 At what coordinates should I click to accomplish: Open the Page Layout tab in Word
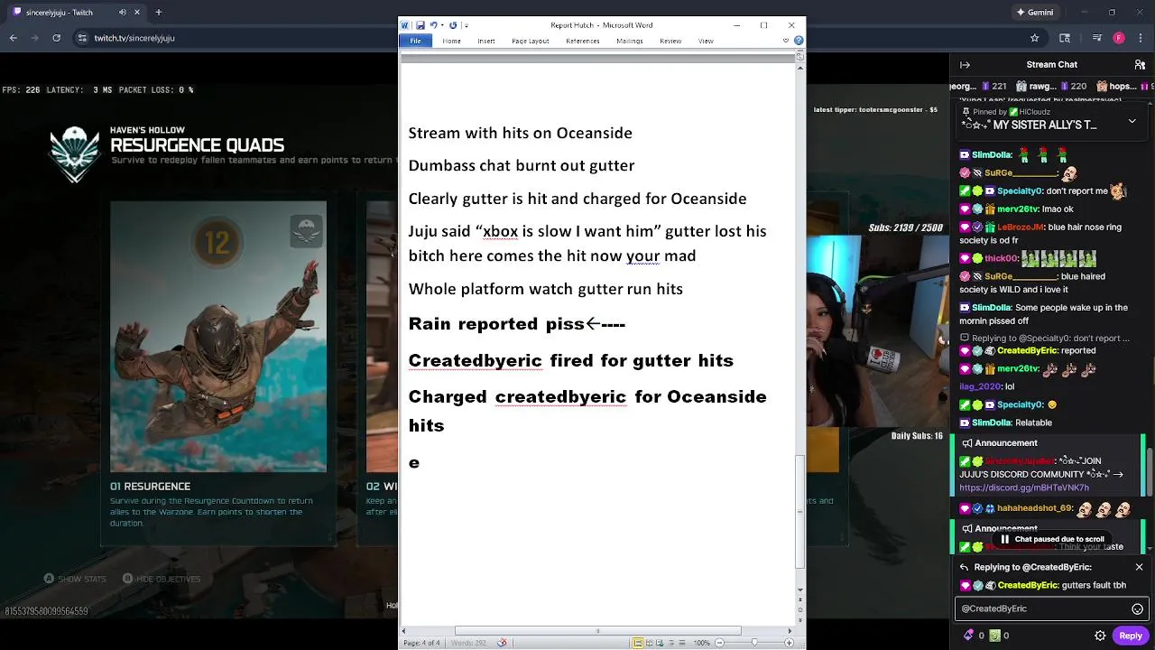[530, 41]
